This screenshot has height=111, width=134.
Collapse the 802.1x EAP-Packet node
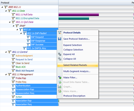[21, 33]
